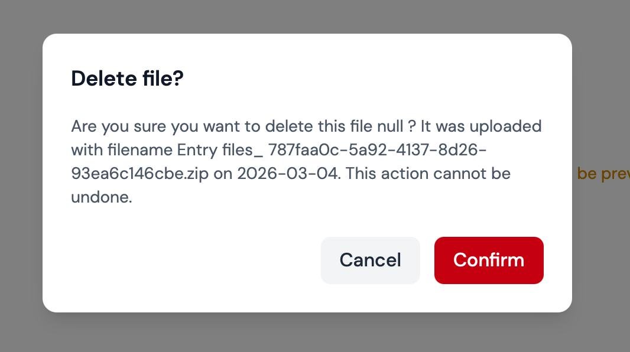Click the "787faa0c-5a92-4137-8d26-" ID text

(377, 150)
